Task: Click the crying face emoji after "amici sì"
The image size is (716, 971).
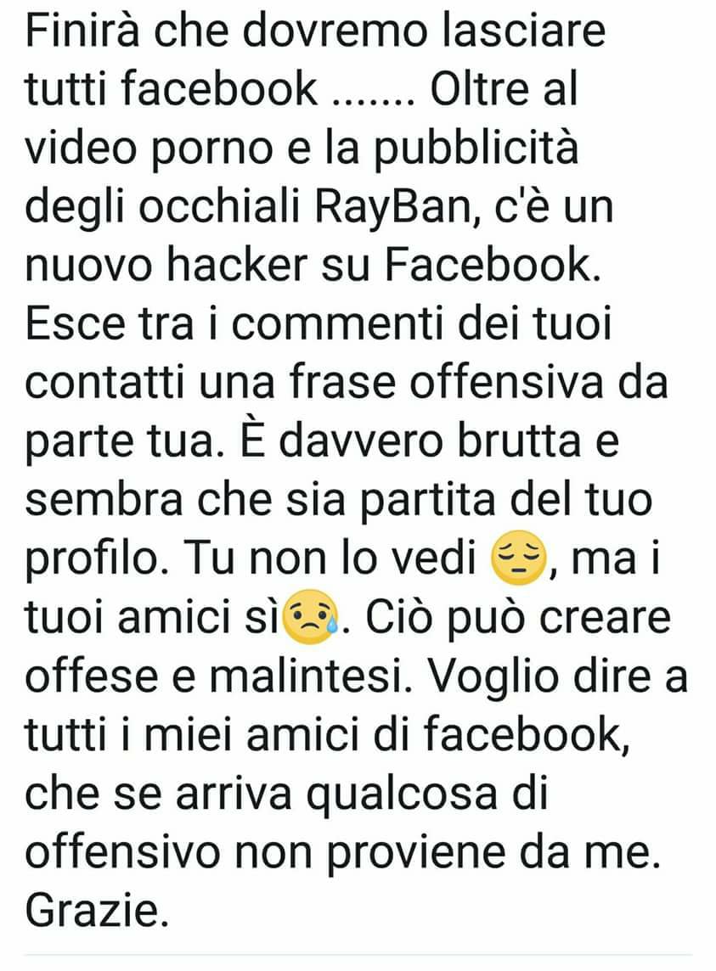Action: (x=311, y=617)
